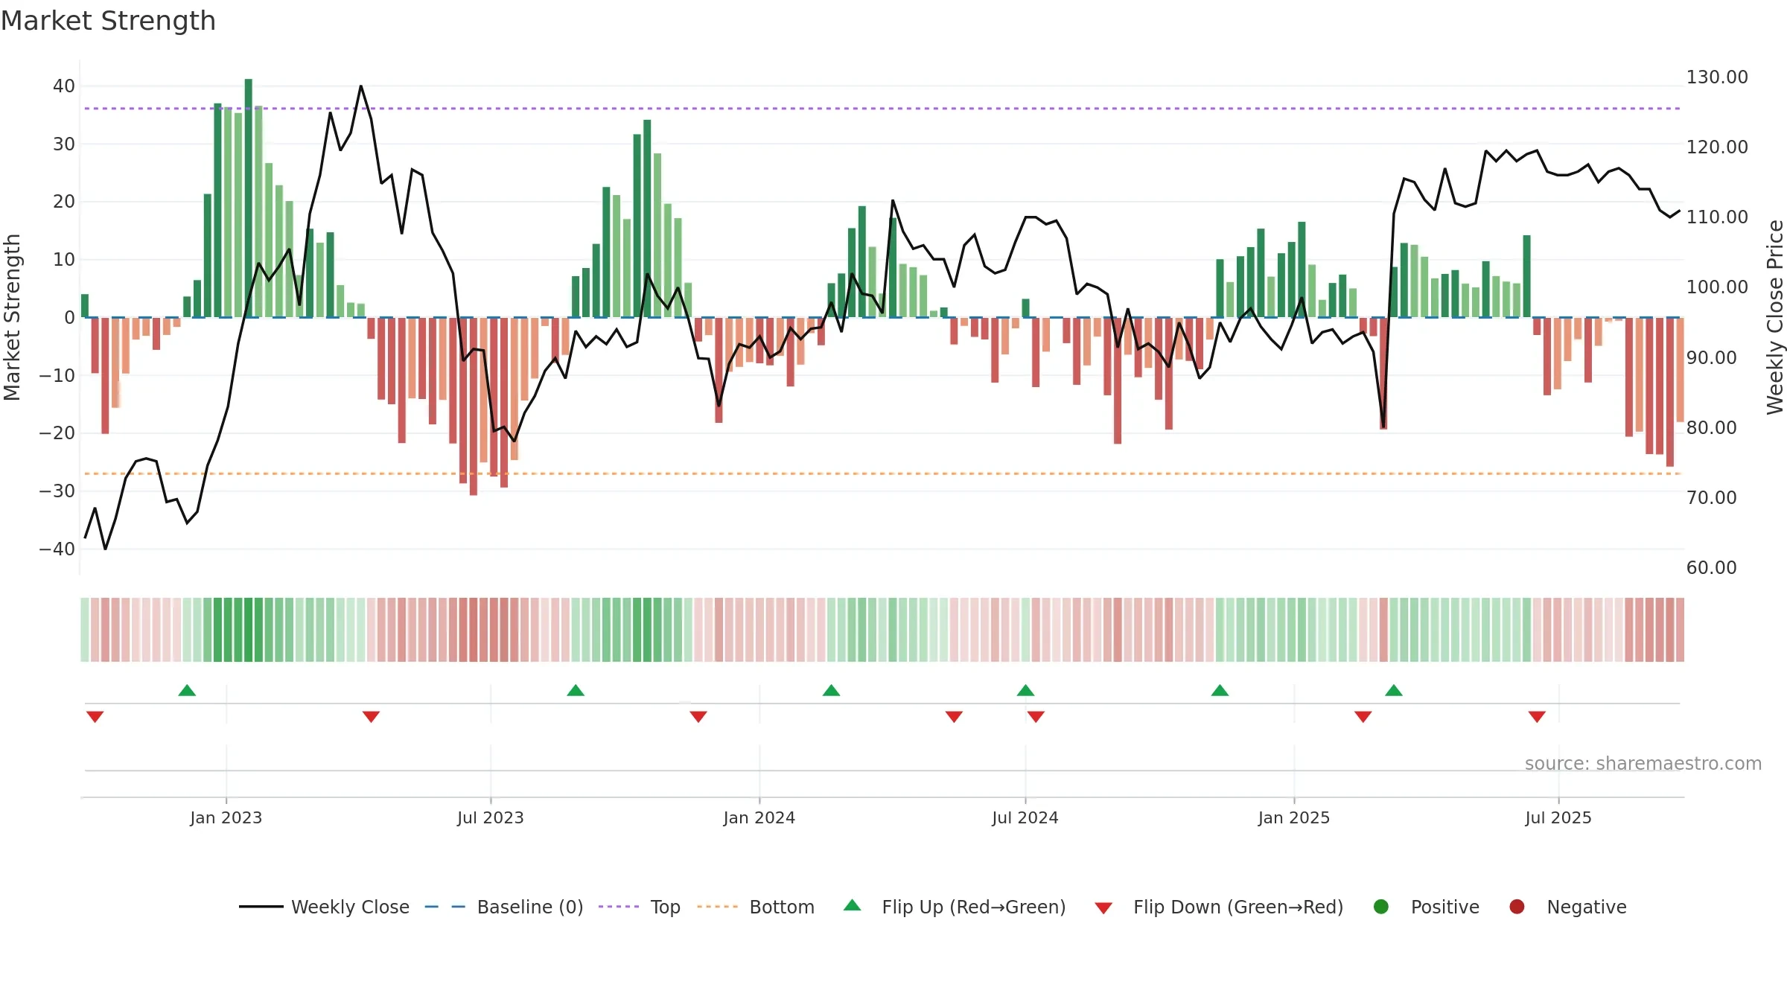Click the blue dashed Baseline sample in the legend
The width and height of the screenshot is (1787, 1005).
pos(445,907)
